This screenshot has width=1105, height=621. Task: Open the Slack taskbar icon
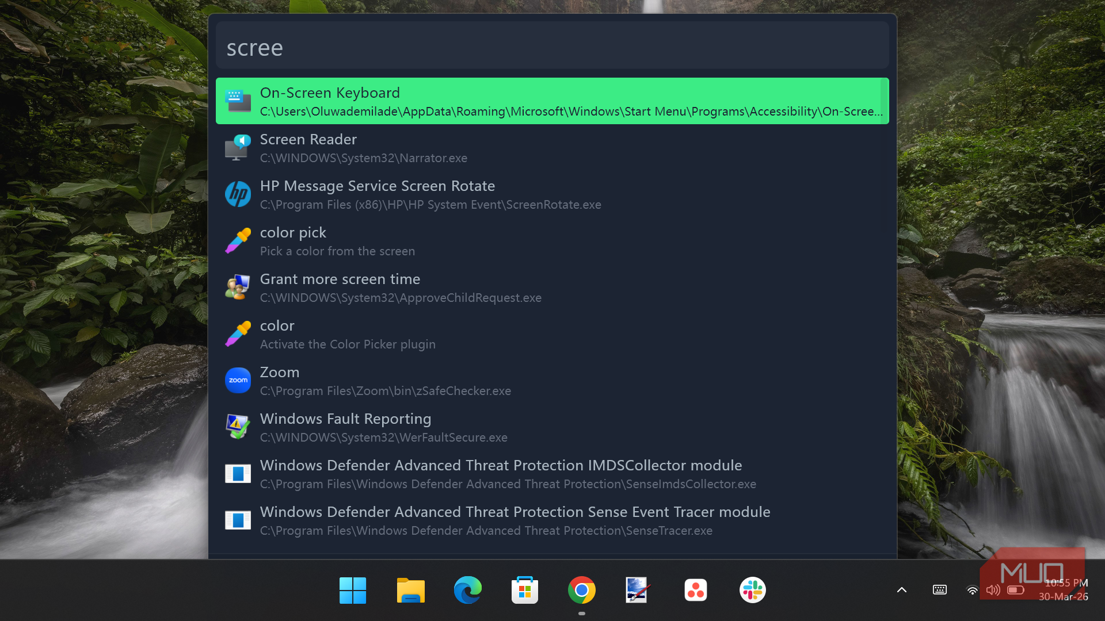[753, 591]
